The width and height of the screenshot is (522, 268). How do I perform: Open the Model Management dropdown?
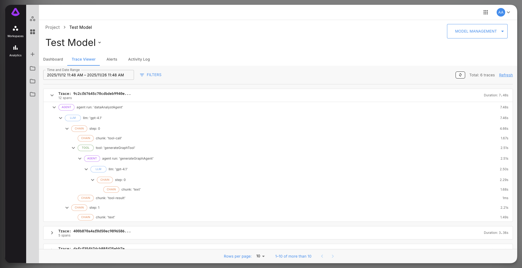point(477,31)
